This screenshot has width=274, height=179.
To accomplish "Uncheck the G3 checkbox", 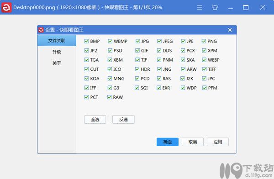I will 110,88.
